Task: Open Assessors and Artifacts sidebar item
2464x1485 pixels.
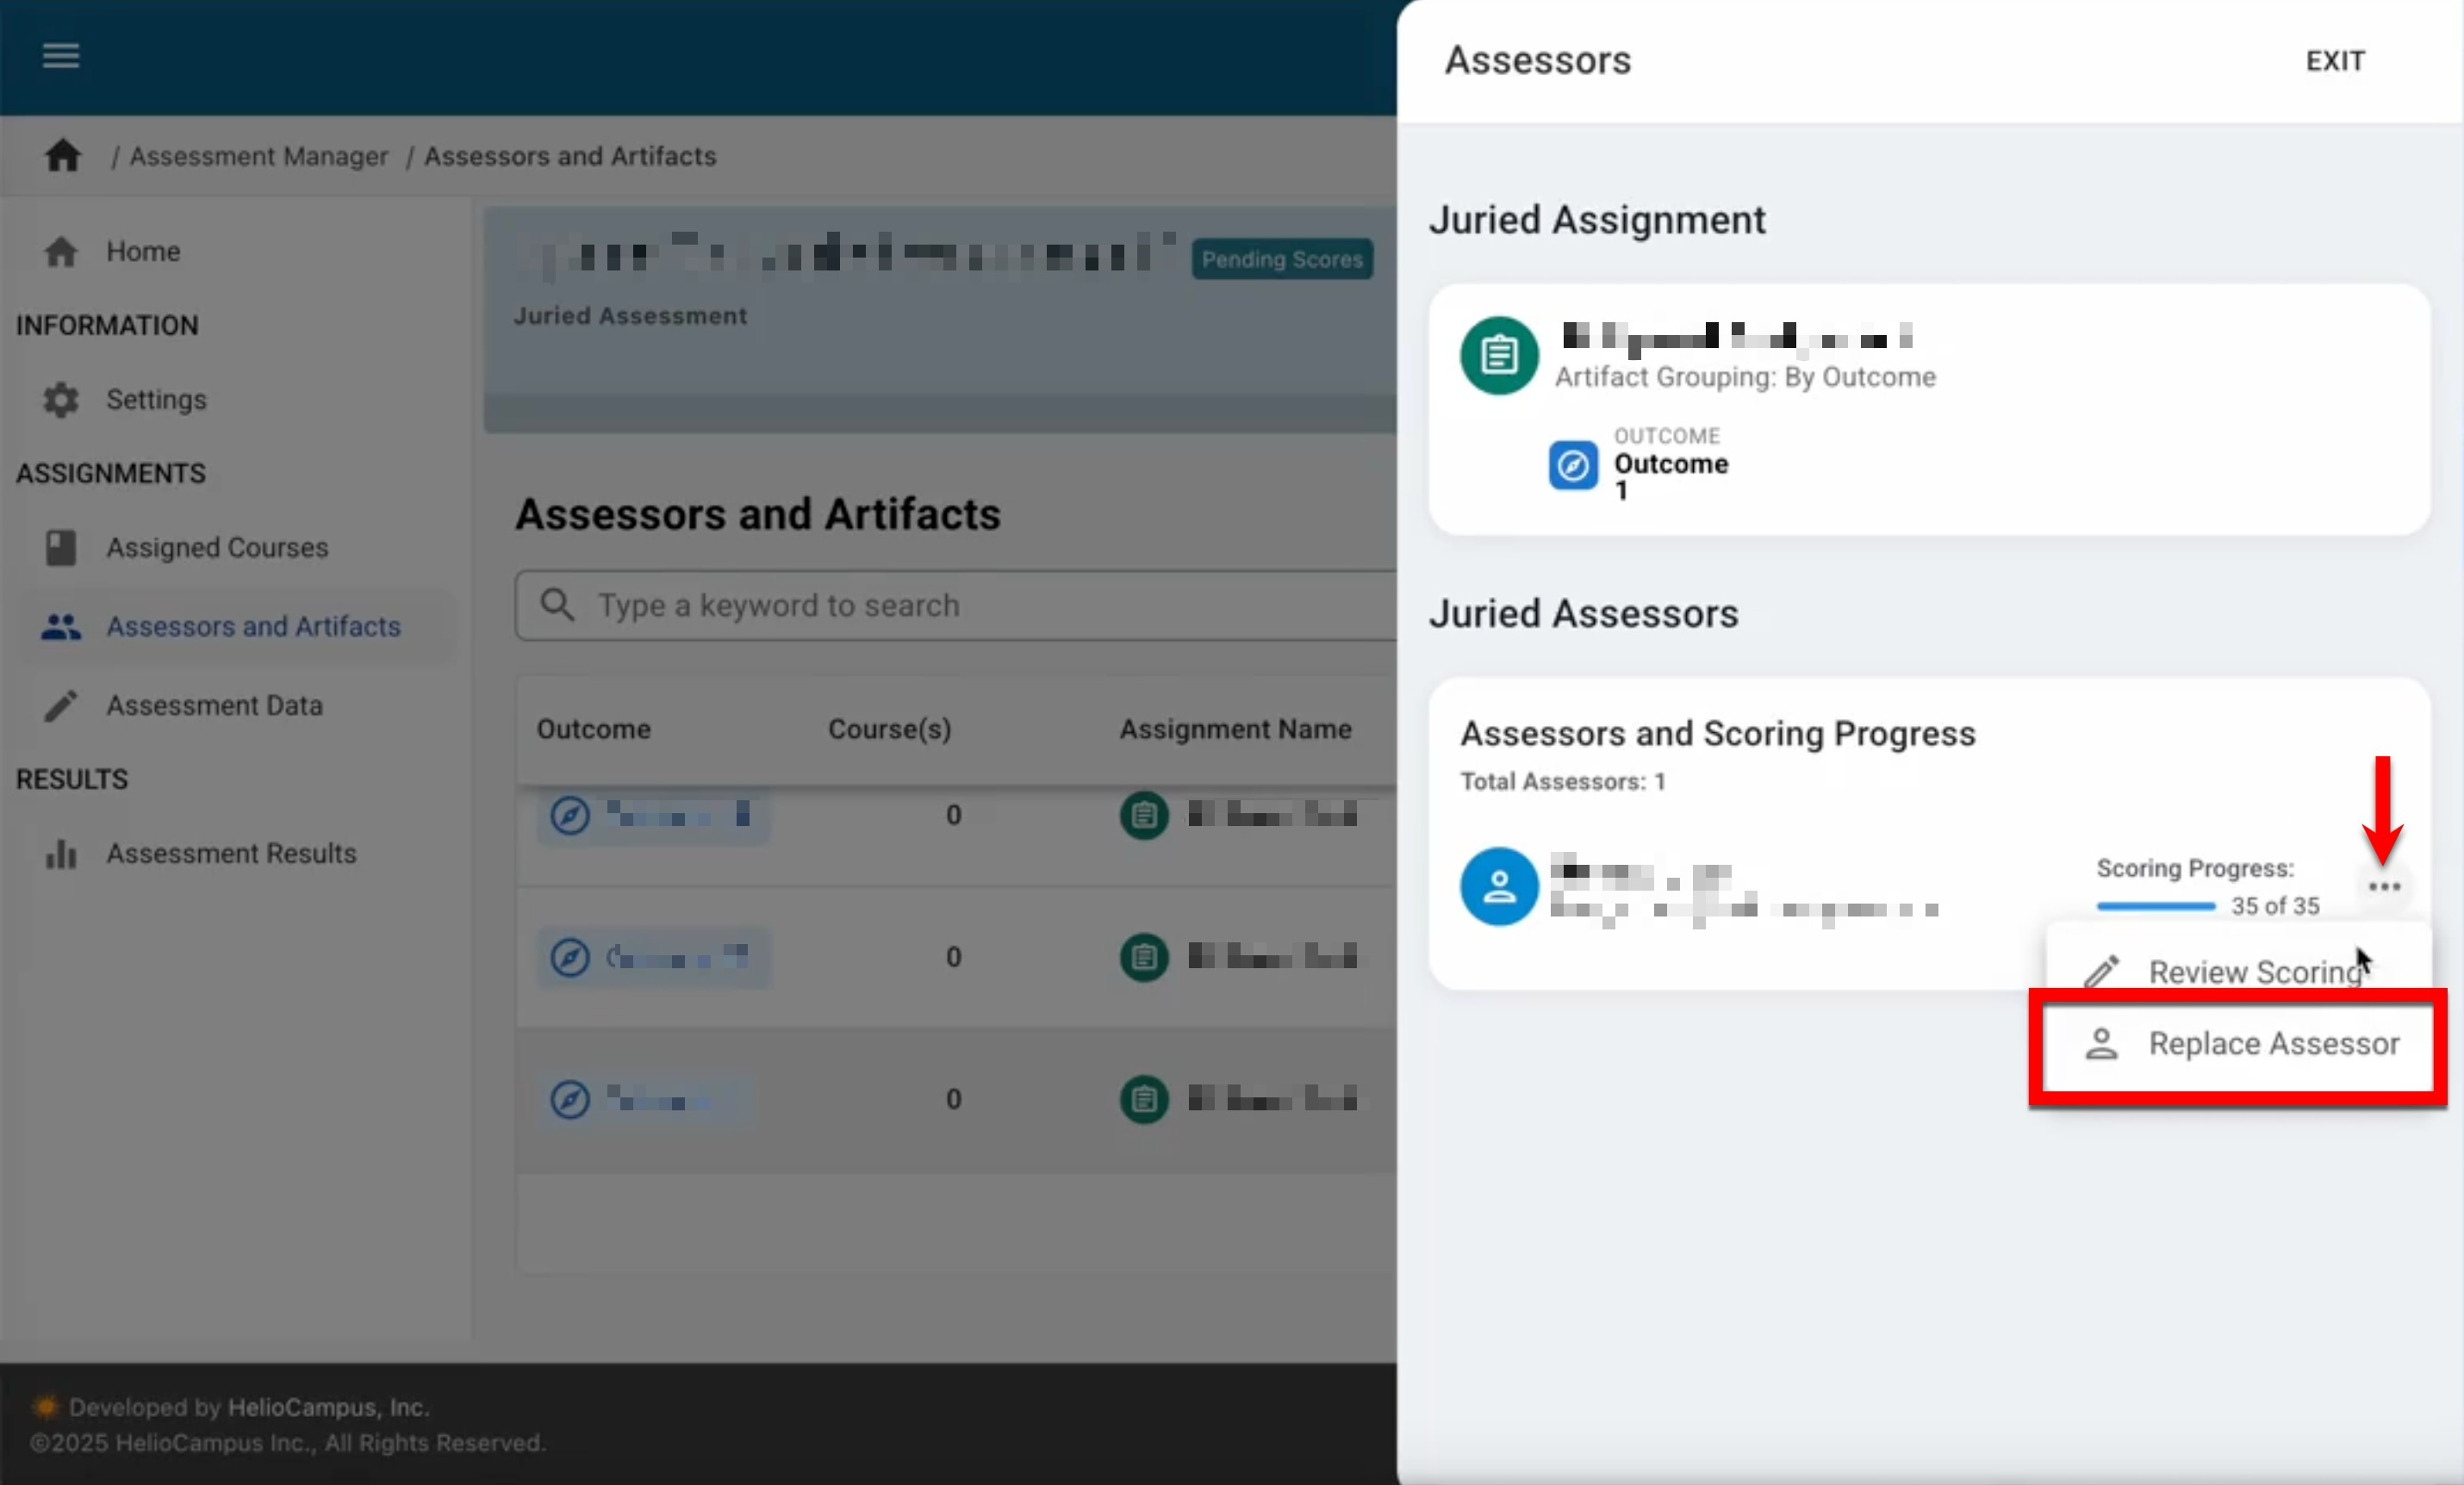Action: tap(253, 626)
